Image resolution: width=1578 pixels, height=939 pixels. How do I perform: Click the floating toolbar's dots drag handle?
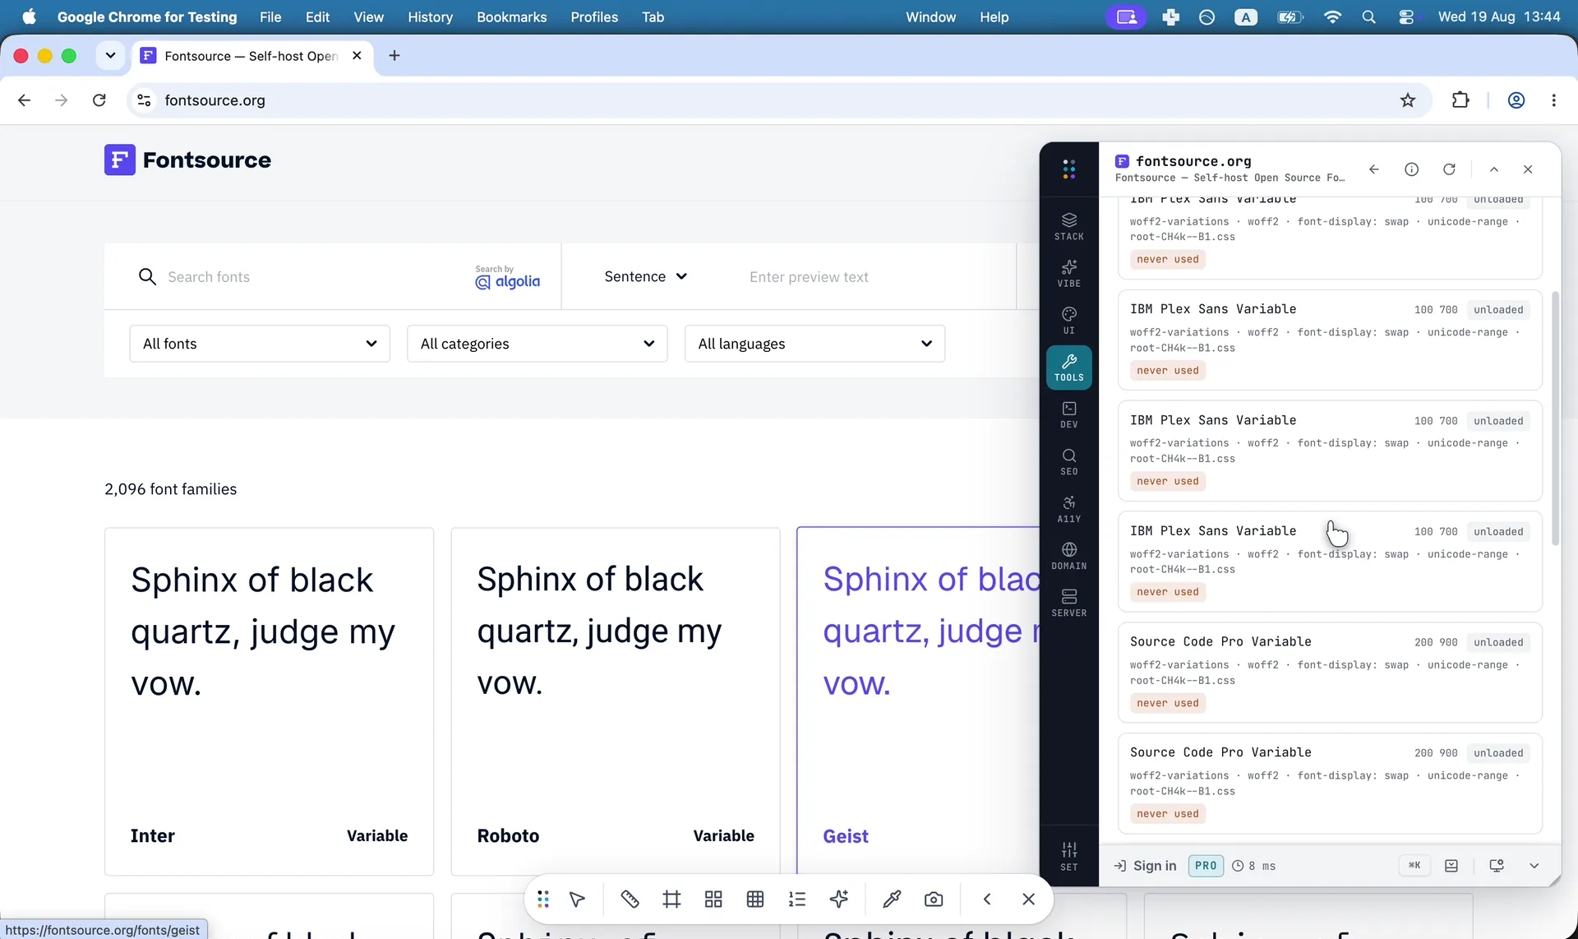[543, 900]
